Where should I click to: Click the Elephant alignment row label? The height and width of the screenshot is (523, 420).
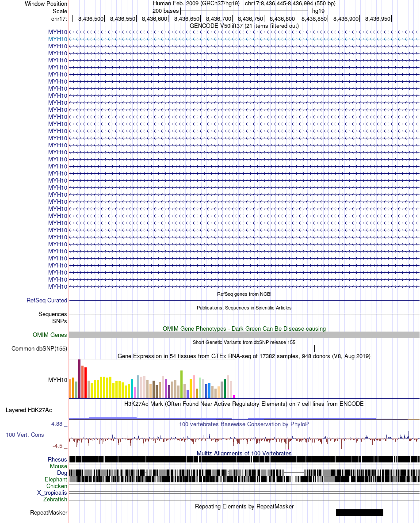pyautogui.click(x=56, y=479)
